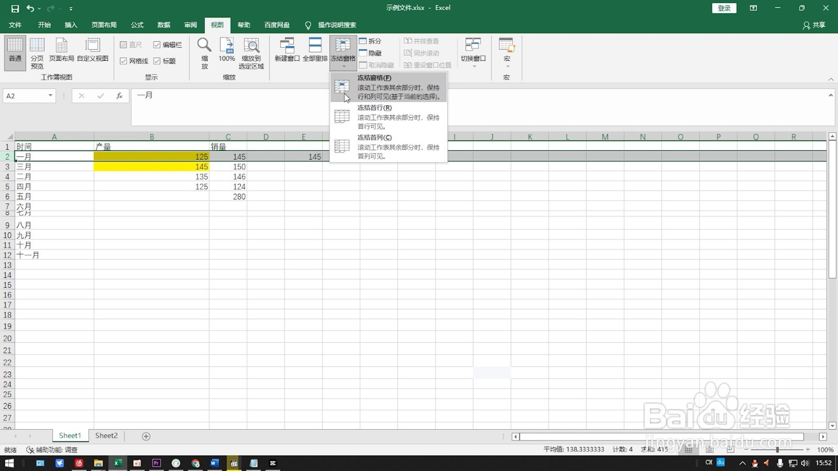Image resolution: width=838 pixels, height=471 pixels.
Task: Add a new sheet with the plus icon
Action: pos(146,436)
